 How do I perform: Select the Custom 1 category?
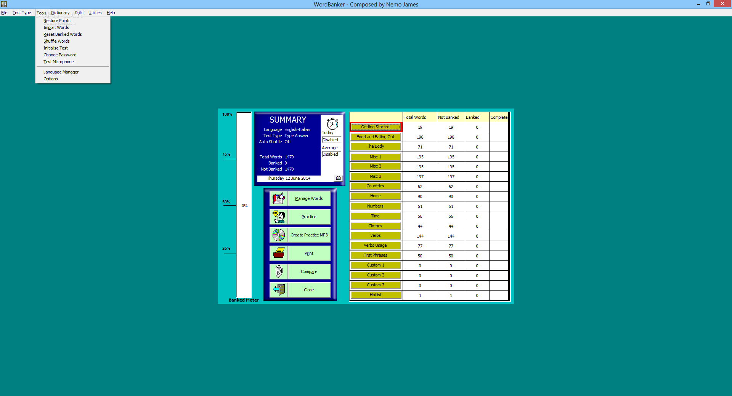click(376, 265)
